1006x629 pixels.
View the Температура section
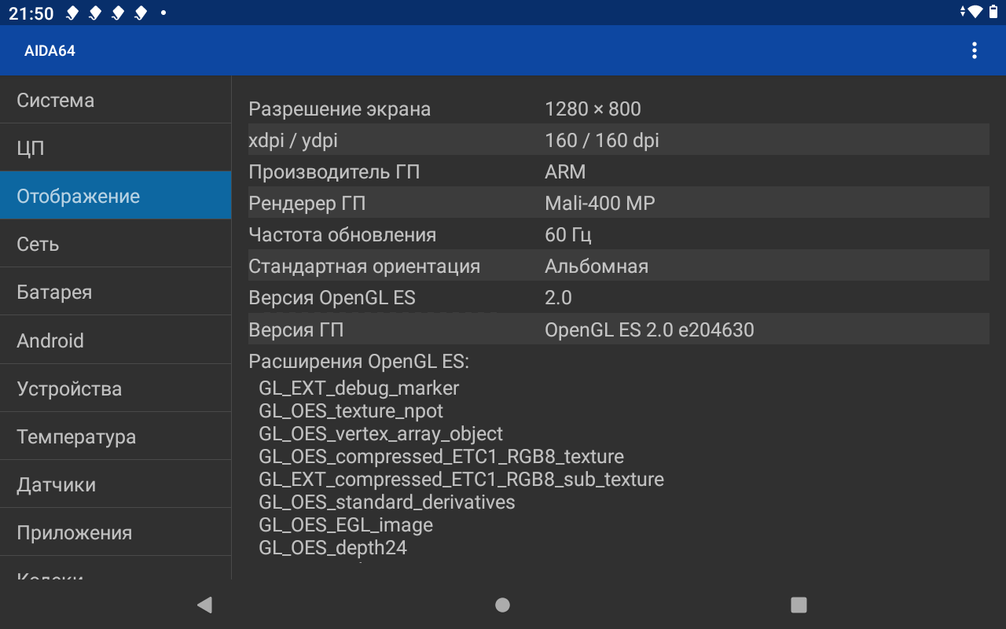tap(116, 437)
